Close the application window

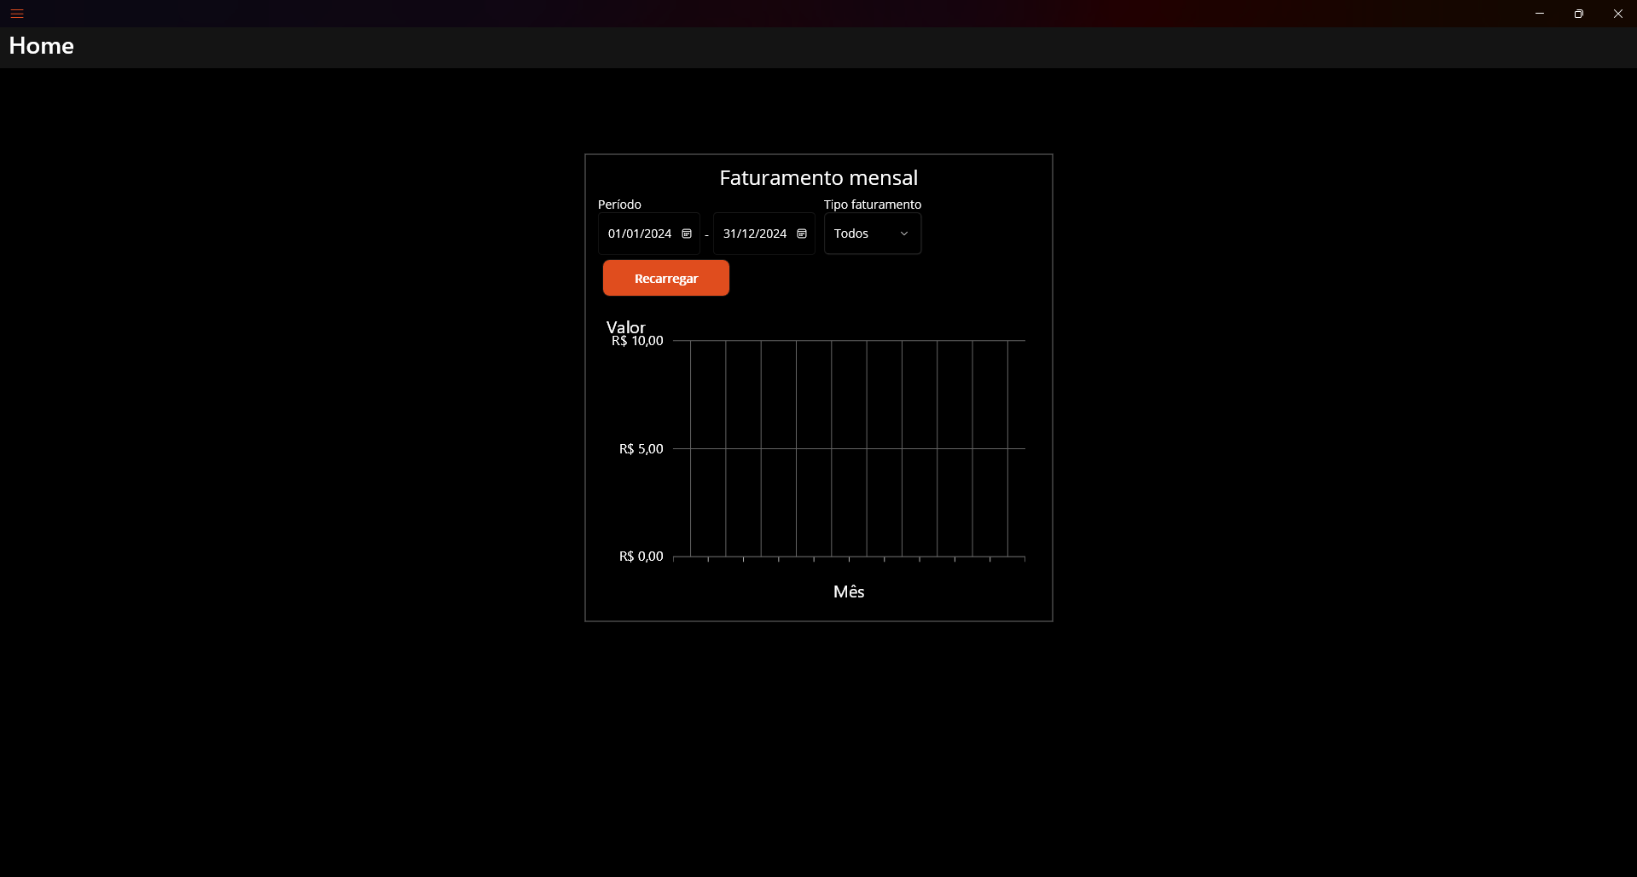pyautogui.click(x=1618, y=14)
